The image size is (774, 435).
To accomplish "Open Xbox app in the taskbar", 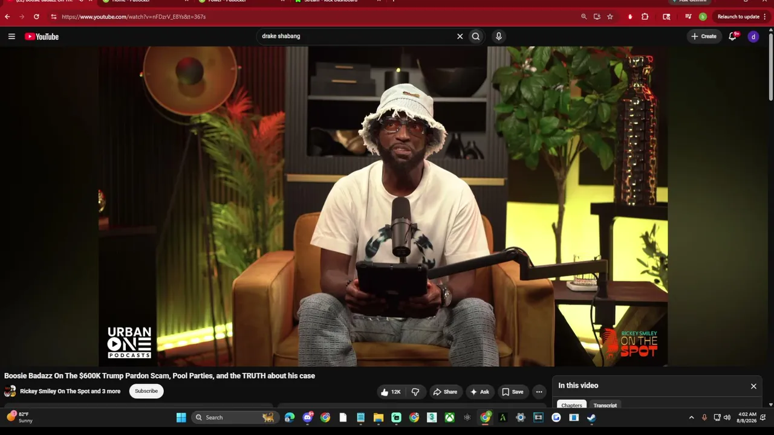I will tap(449, 417).
